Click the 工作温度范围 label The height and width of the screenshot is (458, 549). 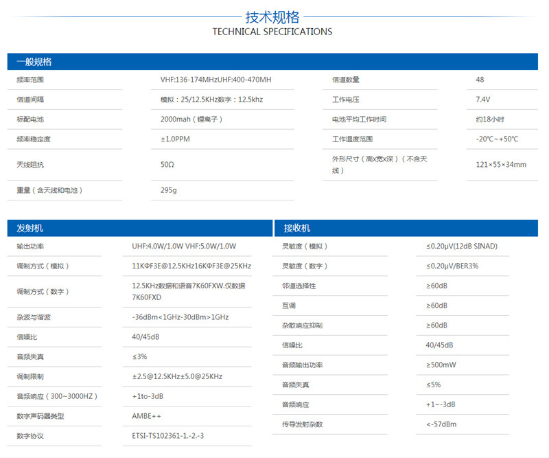pyautogui.click(x=352, y=139)
